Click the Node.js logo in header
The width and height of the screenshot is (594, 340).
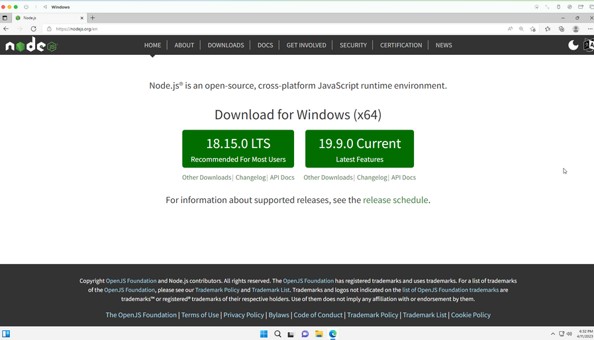click(31, 45)
